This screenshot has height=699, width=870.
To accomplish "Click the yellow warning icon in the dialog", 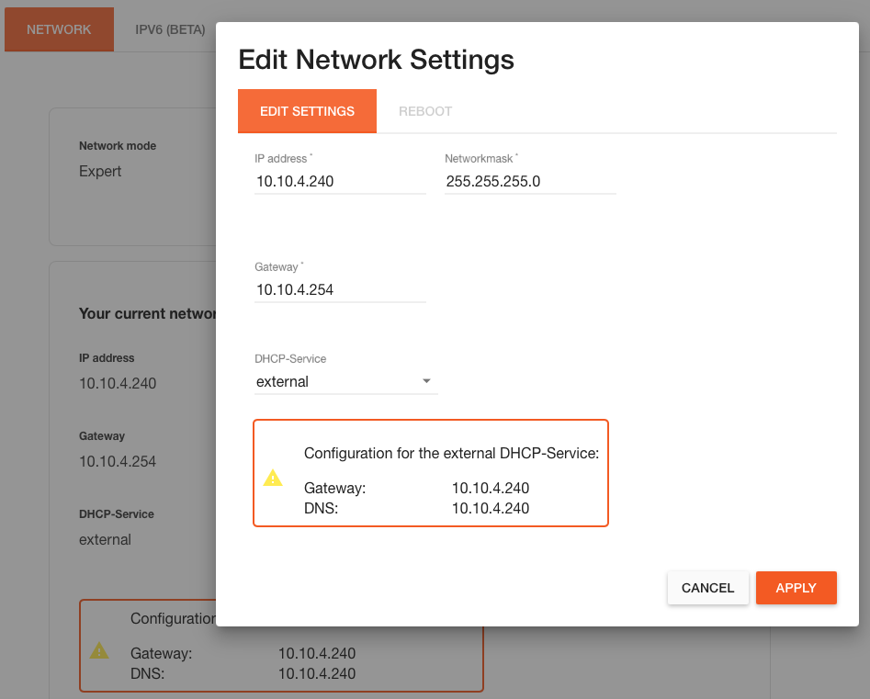I will click(x=273, y=478).
